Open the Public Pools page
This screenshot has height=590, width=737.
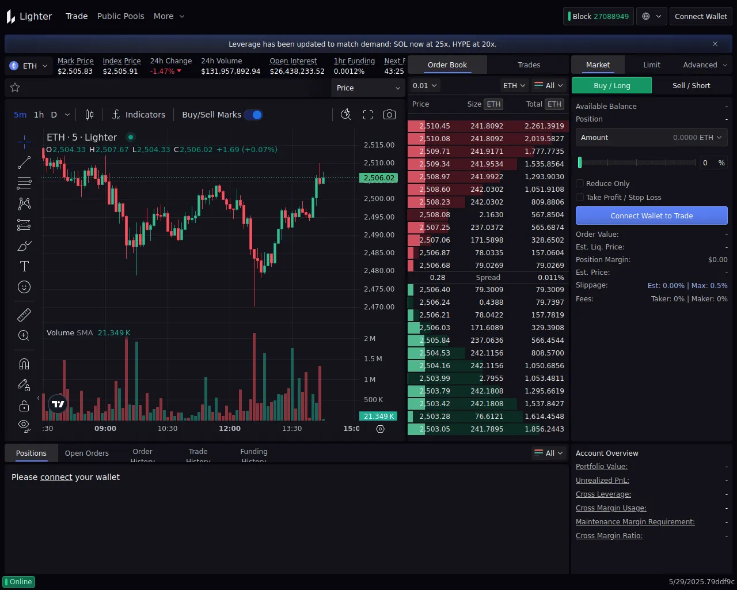(x=121, y=16)
